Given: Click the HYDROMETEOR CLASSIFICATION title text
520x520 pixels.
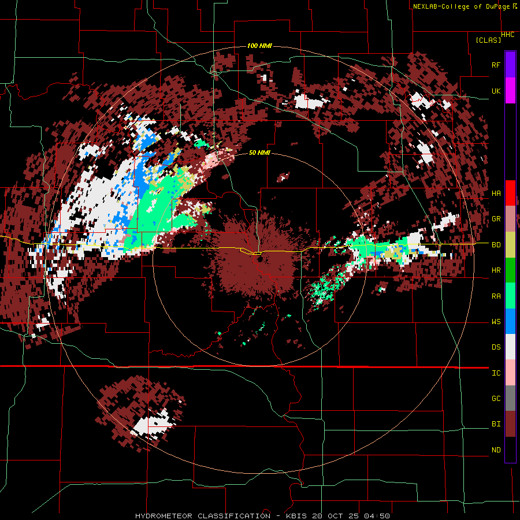Looking at the screenshot, I should coord(203,516).
